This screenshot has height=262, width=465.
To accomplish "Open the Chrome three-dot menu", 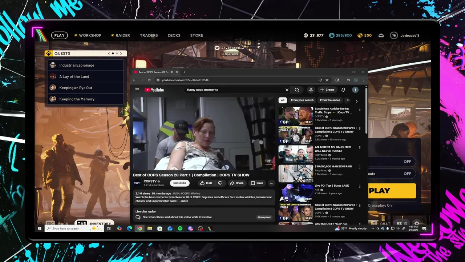I will (x=363, y=80).
